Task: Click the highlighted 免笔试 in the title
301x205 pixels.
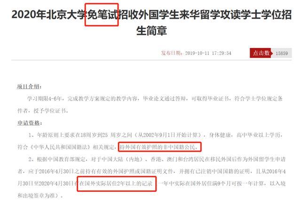Action: pyautogui.click(x=103, y=15)
